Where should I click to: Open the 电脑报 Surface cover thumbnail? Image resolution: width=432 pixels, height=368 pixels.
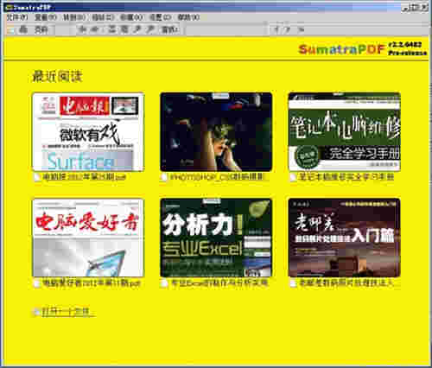(88, 132)
